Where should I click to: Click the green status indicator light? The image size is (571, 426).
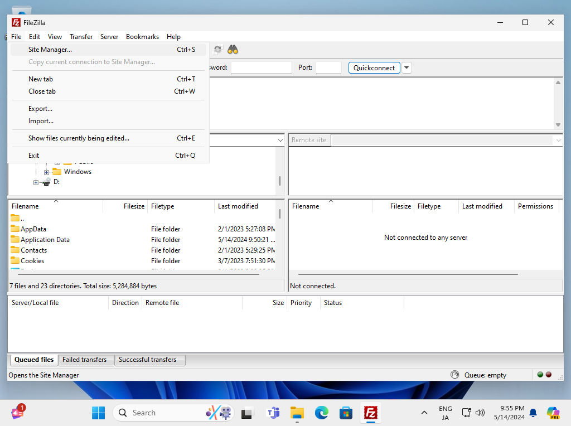point(540,374)
